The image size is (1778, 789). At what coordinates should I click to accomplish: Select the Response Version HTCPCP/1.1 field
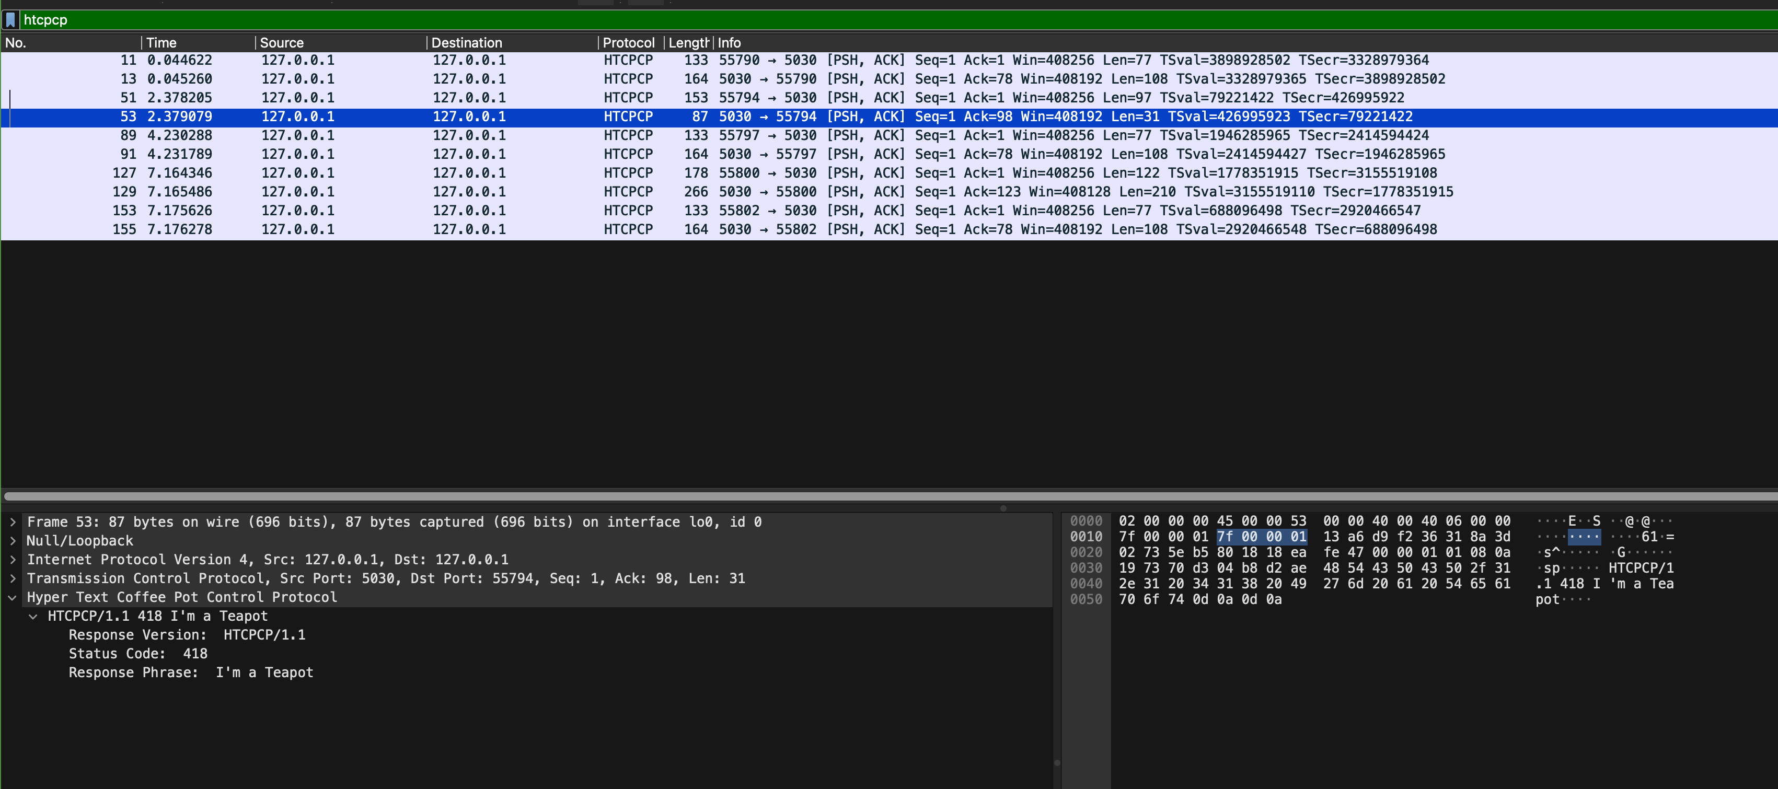pyautogui.click(x=187, y=635)
